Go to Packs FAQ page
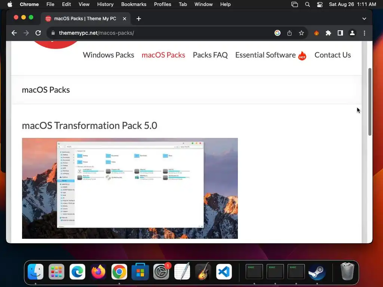The width and height of the screenshot is (383, 287). coord(210,55)
